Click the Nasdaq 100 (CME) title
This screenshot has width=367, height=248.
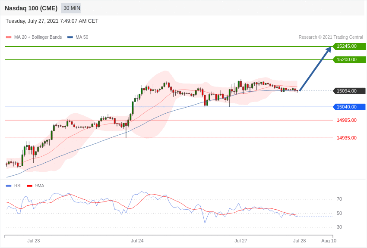(x=31, y=8)
